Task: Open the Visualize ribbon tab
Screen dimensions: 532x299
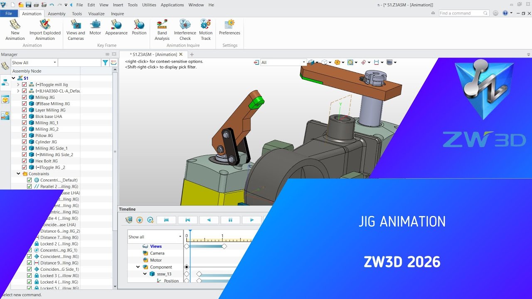Action: [96, 14]
